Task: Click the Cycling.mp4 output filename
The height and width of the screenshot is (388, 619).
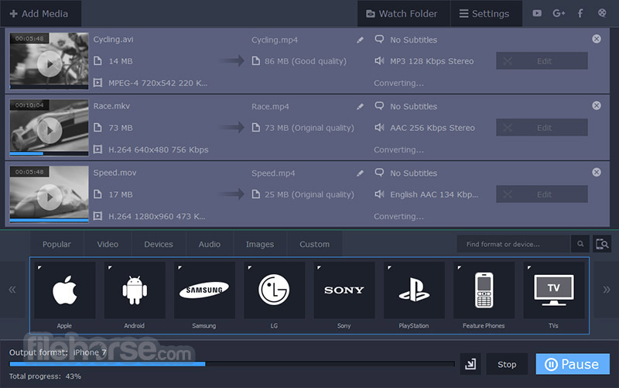Action: click(275, 40)
